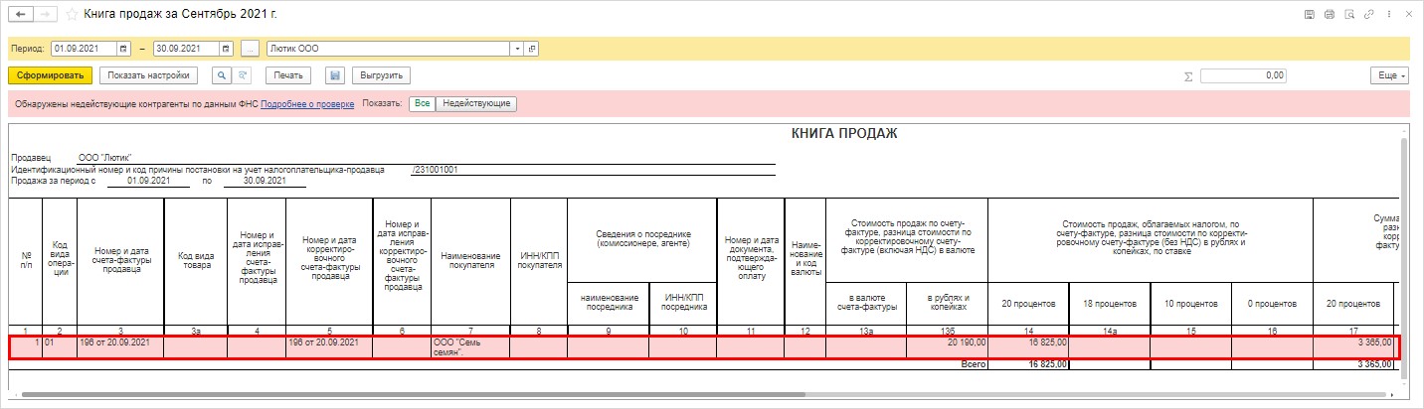The width and height of the screenshot is (1424, 409).
Task: Click the Код вида товара column header
Action: 196,256
